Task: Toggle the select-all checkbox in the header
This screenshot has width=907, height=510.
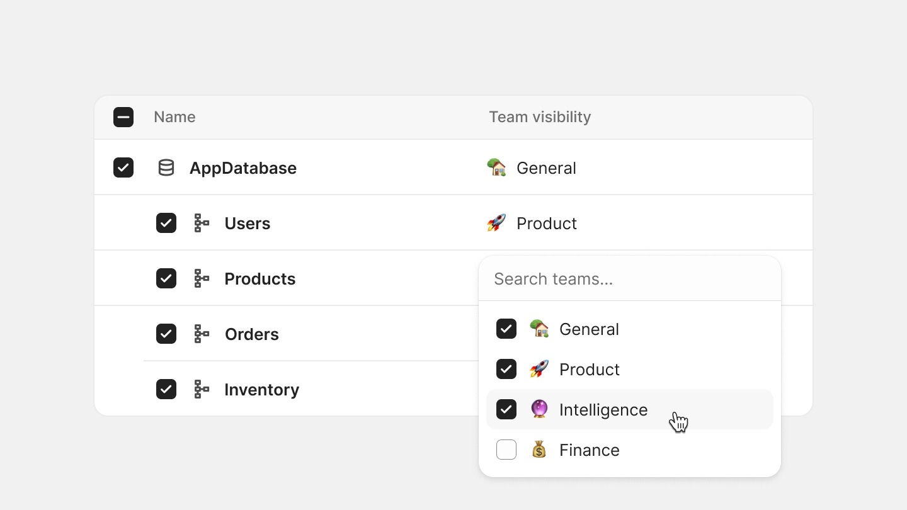Action: [123, 117]
